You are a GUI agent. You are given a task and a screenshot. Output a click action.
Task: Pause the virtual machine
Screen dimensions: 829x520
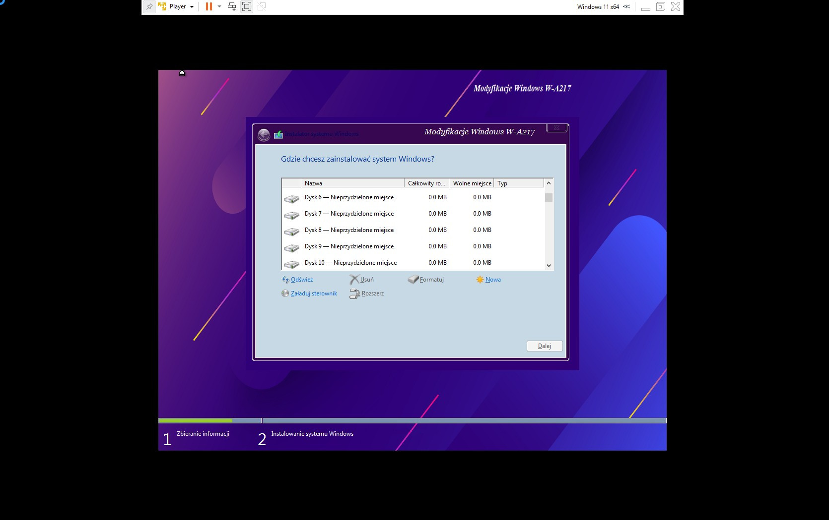click(209, 7)
